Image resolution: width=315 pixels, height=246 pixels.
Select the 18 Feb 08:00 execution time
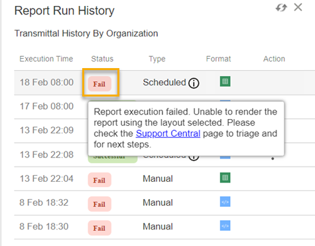[46, 83]
